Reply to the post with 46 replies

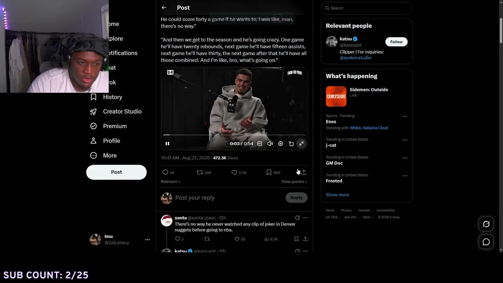point(168,173)
